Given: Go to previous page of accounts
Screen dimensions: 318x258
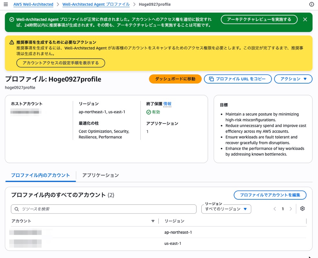Looking at the screenshot, I should [x=275, y=209].
